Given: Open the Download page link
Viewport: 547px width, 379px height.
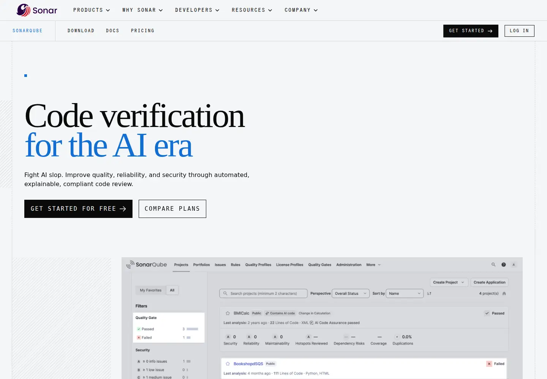Looking at the screenshot, I should [81, 31].
